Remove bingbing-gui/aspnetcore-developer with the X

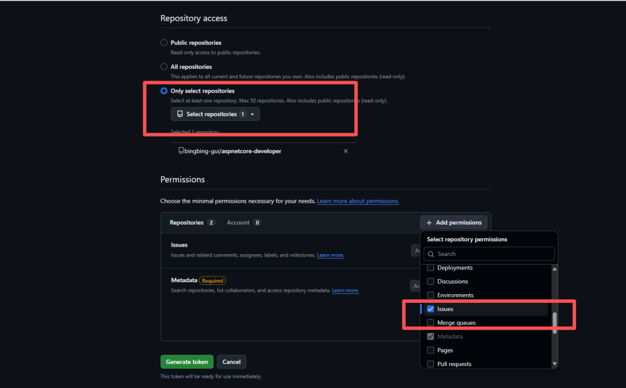click(345, 151)
